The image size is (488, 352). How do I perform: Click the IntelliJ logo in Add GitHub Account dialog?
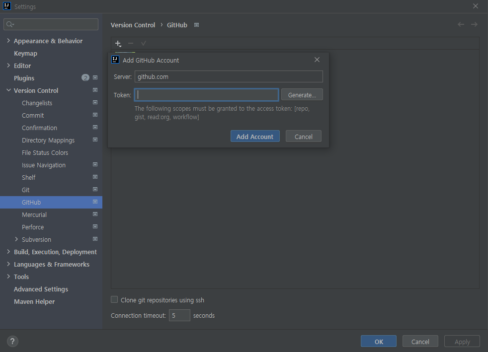115,60
